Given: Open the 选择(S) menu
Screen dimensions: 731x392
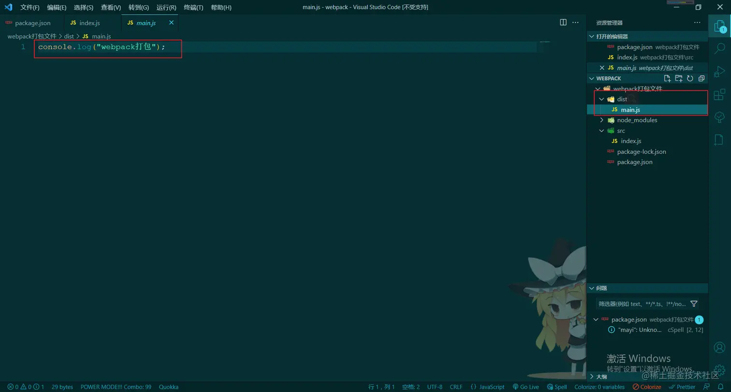Looking at the screenshot, I should [x=84, y=8].
